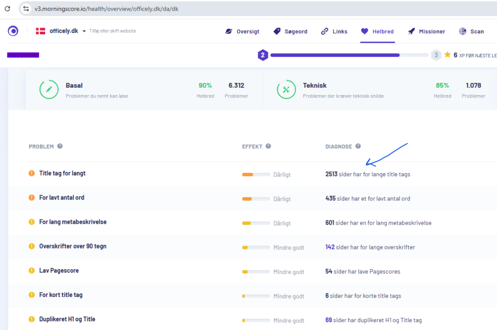Click the help icon next to EFFEKT
Image resolution: width=497 pixels, height=330 pixels.
[268, 146]
